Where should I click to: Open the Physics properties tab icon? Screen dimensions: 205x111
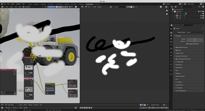click(x=171, y=61)
